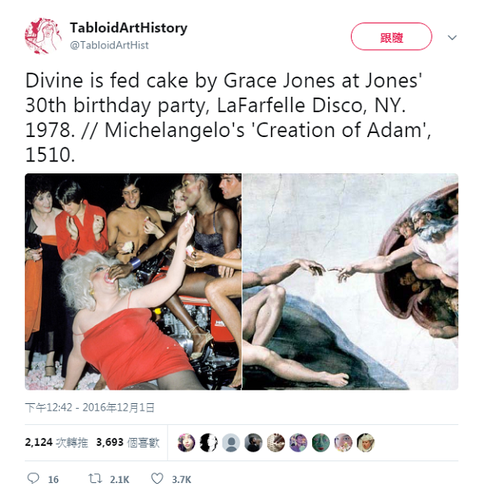Open the black-and-white liker avatar

tap(209, 443)
